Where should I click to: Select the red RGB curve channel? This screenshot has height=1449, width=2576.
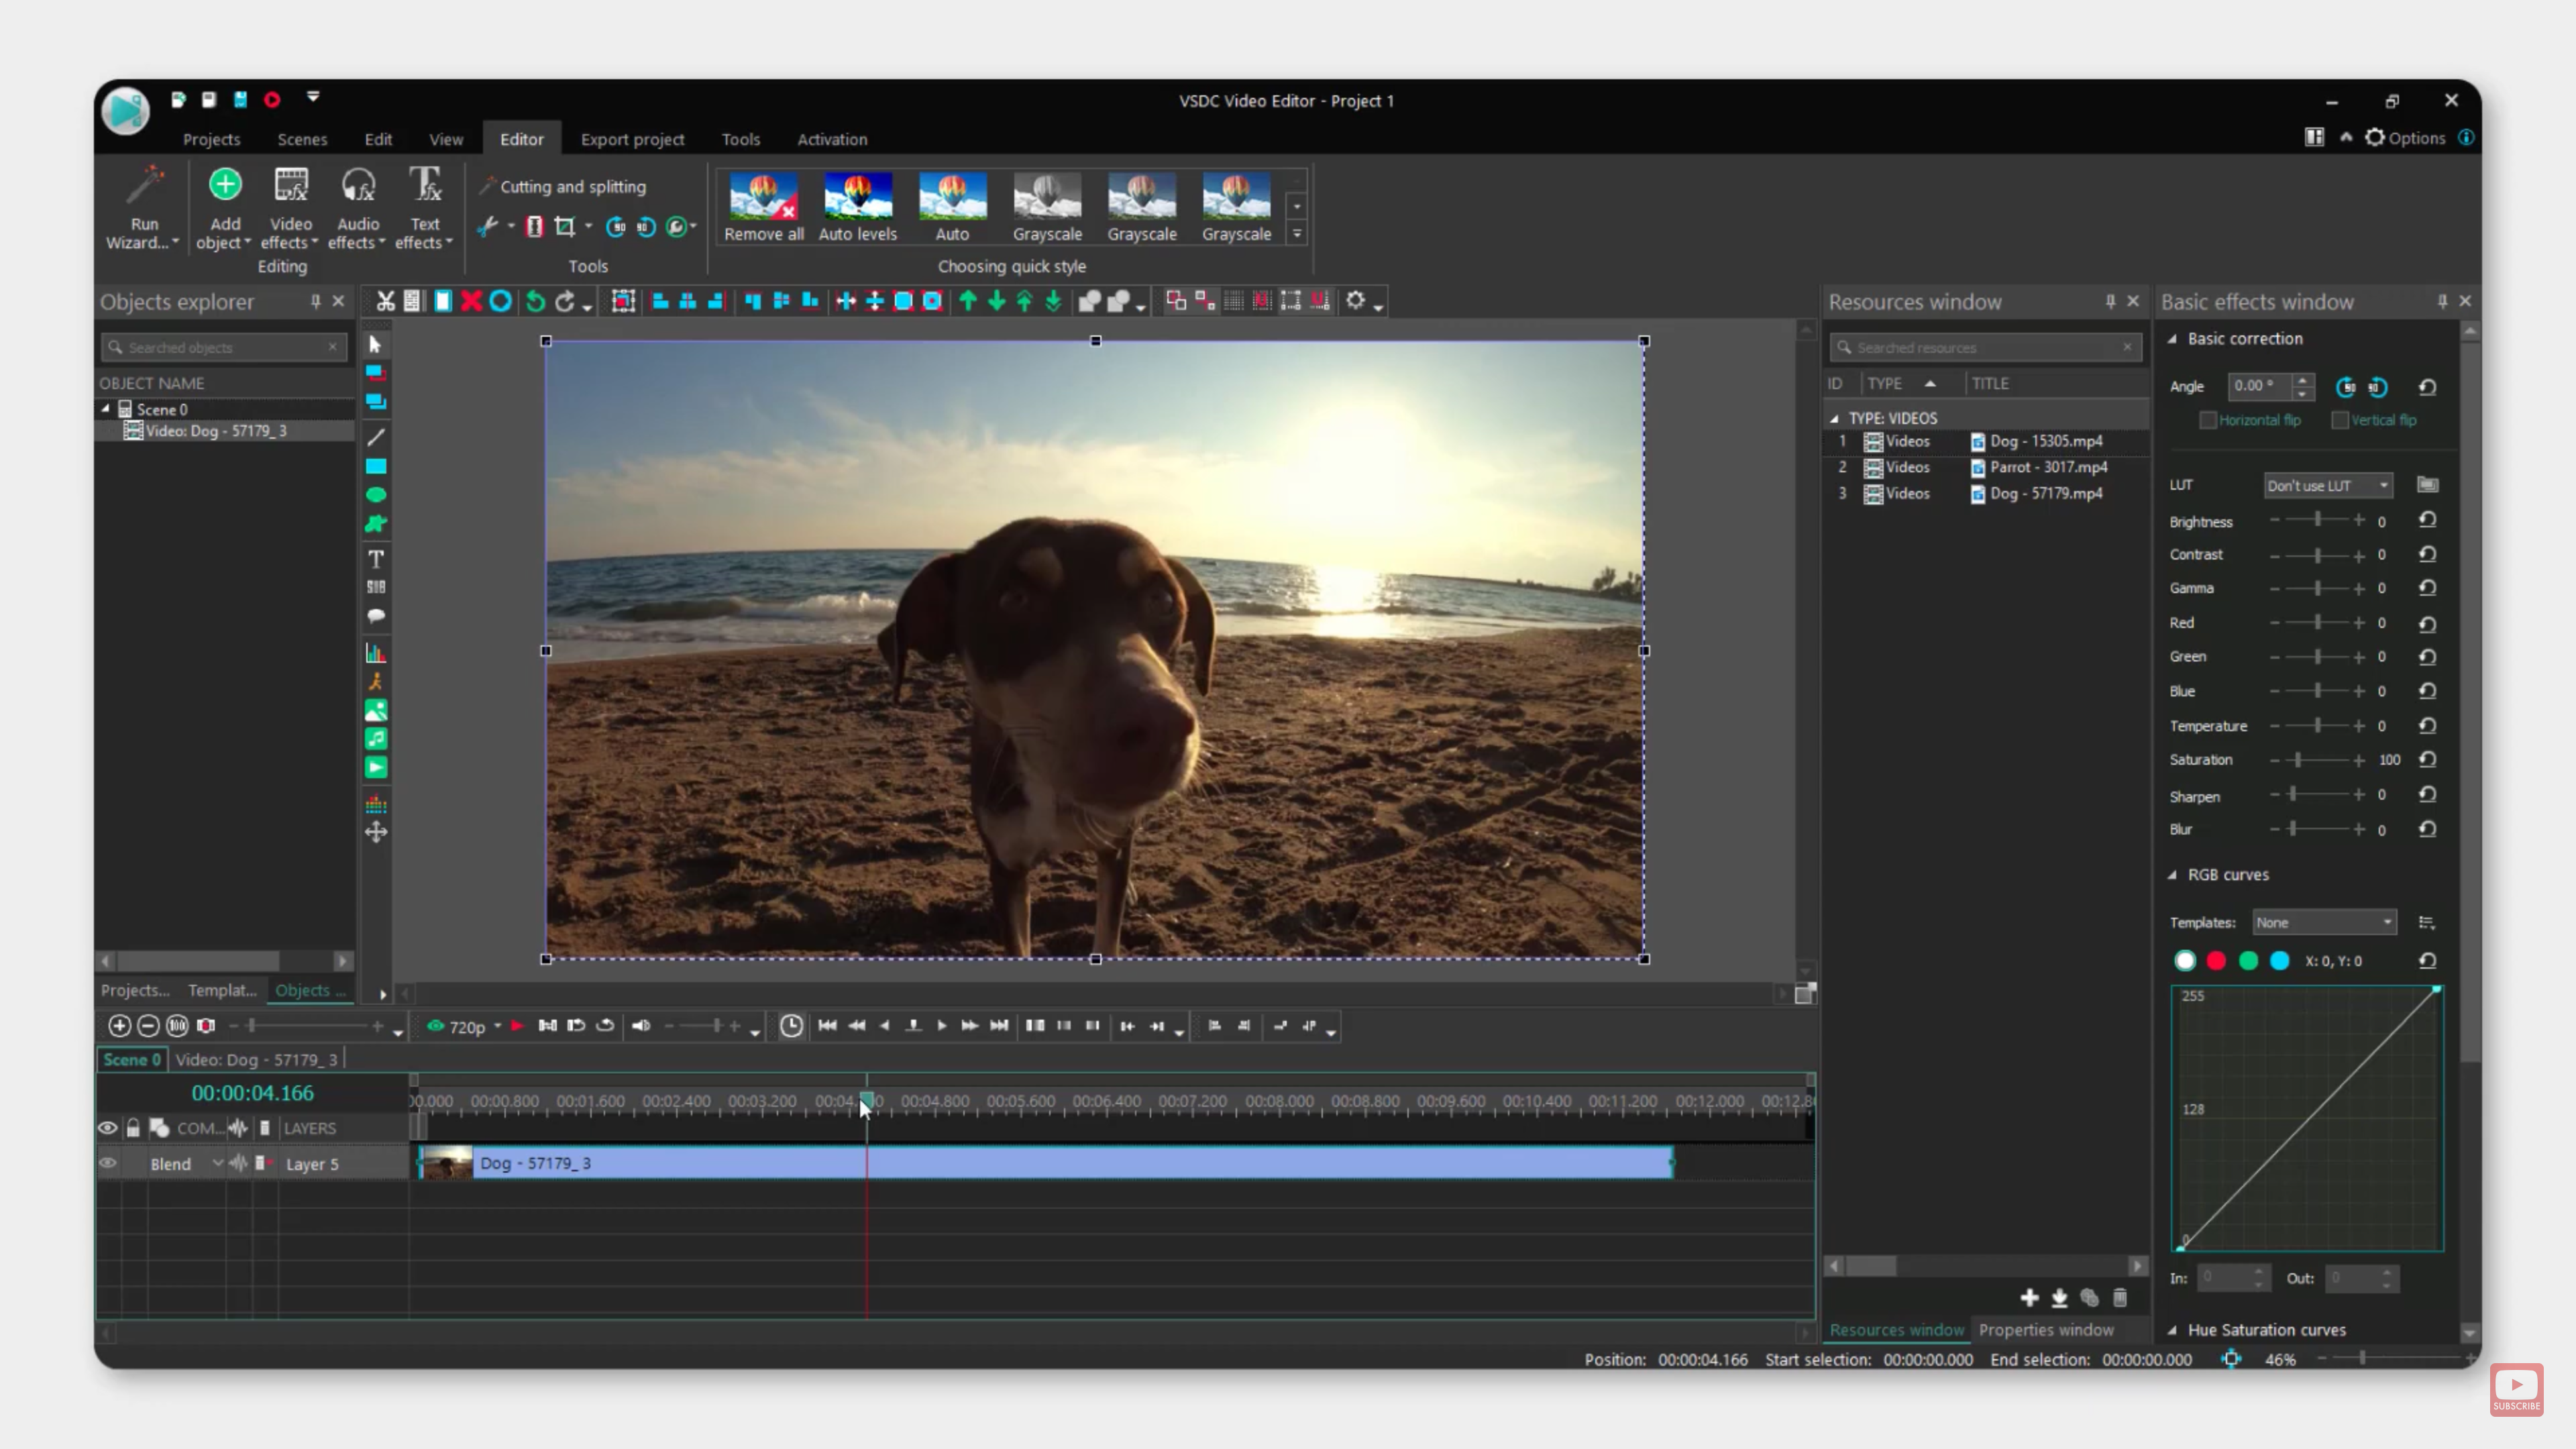(x=2216, y=961)
